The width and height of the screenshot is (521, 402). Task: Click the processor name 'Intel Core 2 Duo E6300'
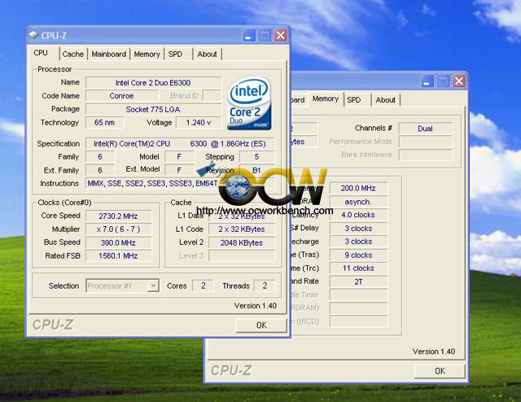point(154,83)
